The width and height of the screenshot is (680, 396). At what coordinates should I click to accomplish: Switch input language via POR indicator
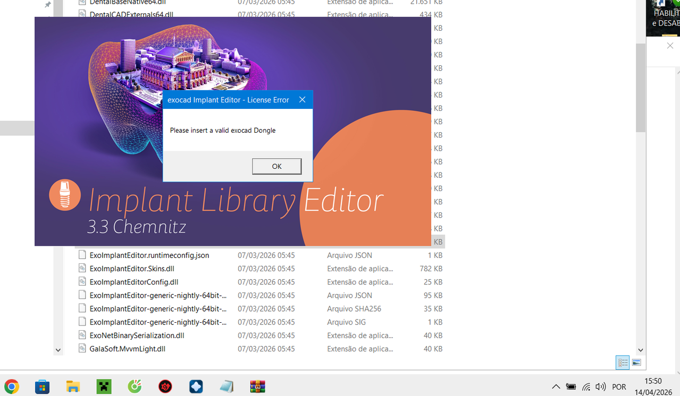[x=619, y=387]
